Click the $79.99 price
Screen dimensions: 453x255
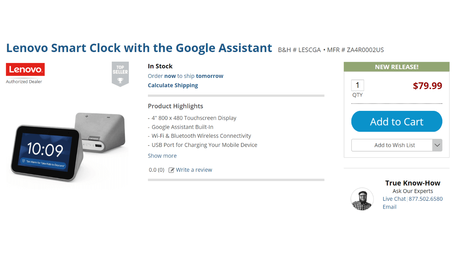[427, 86]
